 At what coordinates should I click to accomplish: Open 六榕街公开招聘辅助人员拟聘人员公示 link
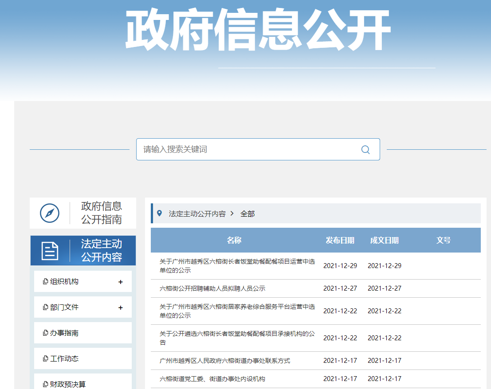tap(212, 288)
